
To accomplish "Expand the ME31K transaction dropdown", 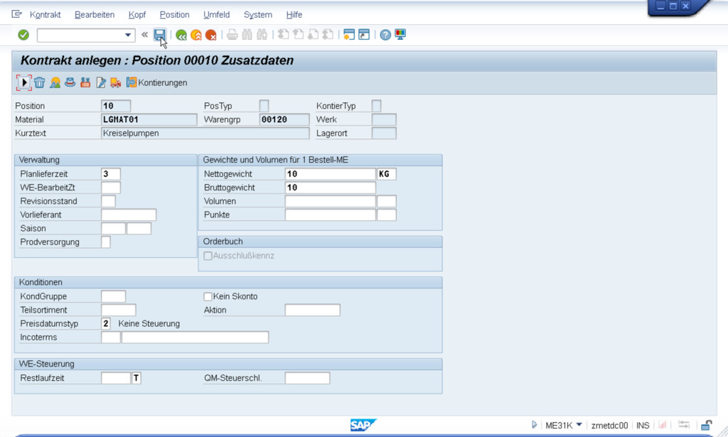I will tap(579, 425).
